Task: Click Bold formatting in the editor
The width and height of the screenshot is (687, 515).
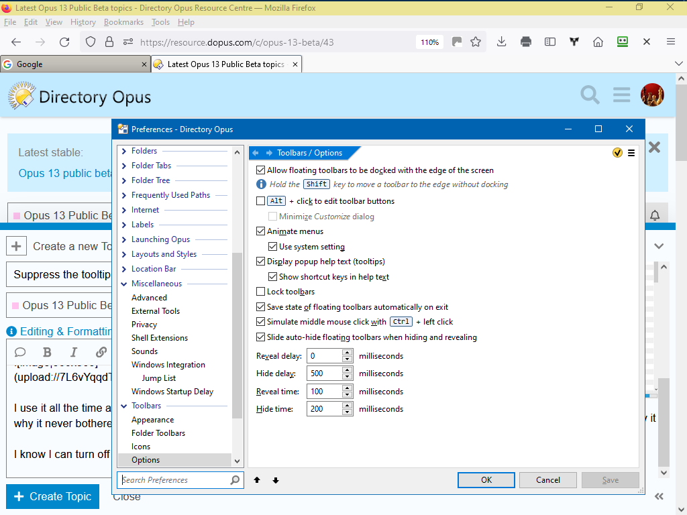Action: coord(48,353)
